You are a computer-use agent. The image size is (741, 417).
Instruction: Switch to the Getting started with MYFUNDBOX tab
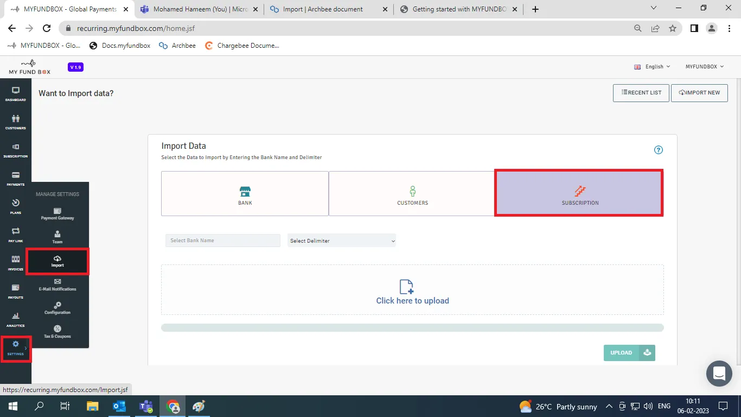pos(458,9)
